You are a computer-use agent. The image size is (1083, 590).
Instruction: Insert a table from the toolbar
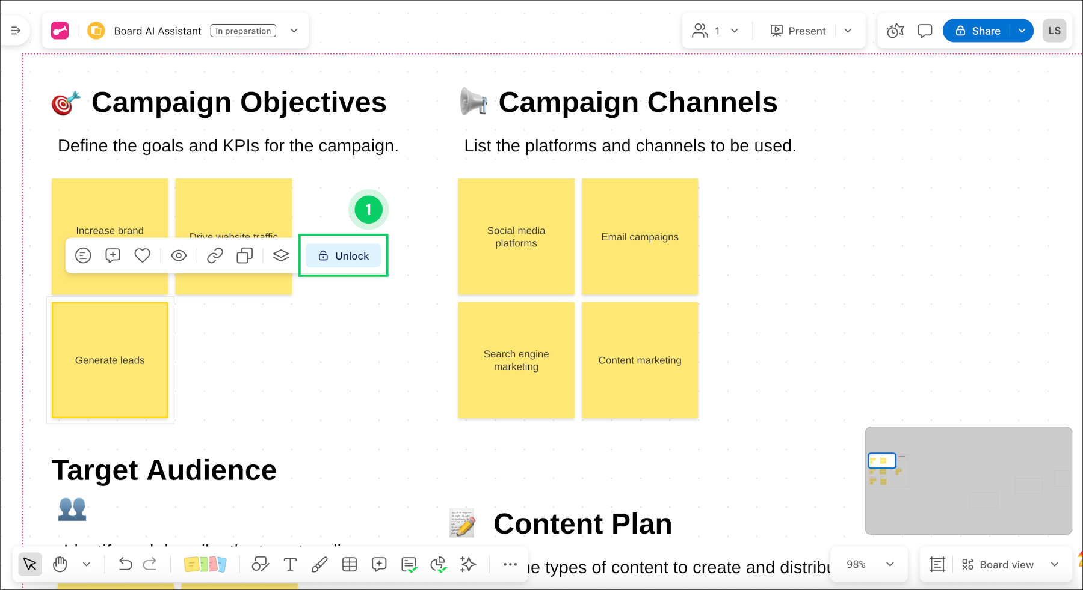350,564
